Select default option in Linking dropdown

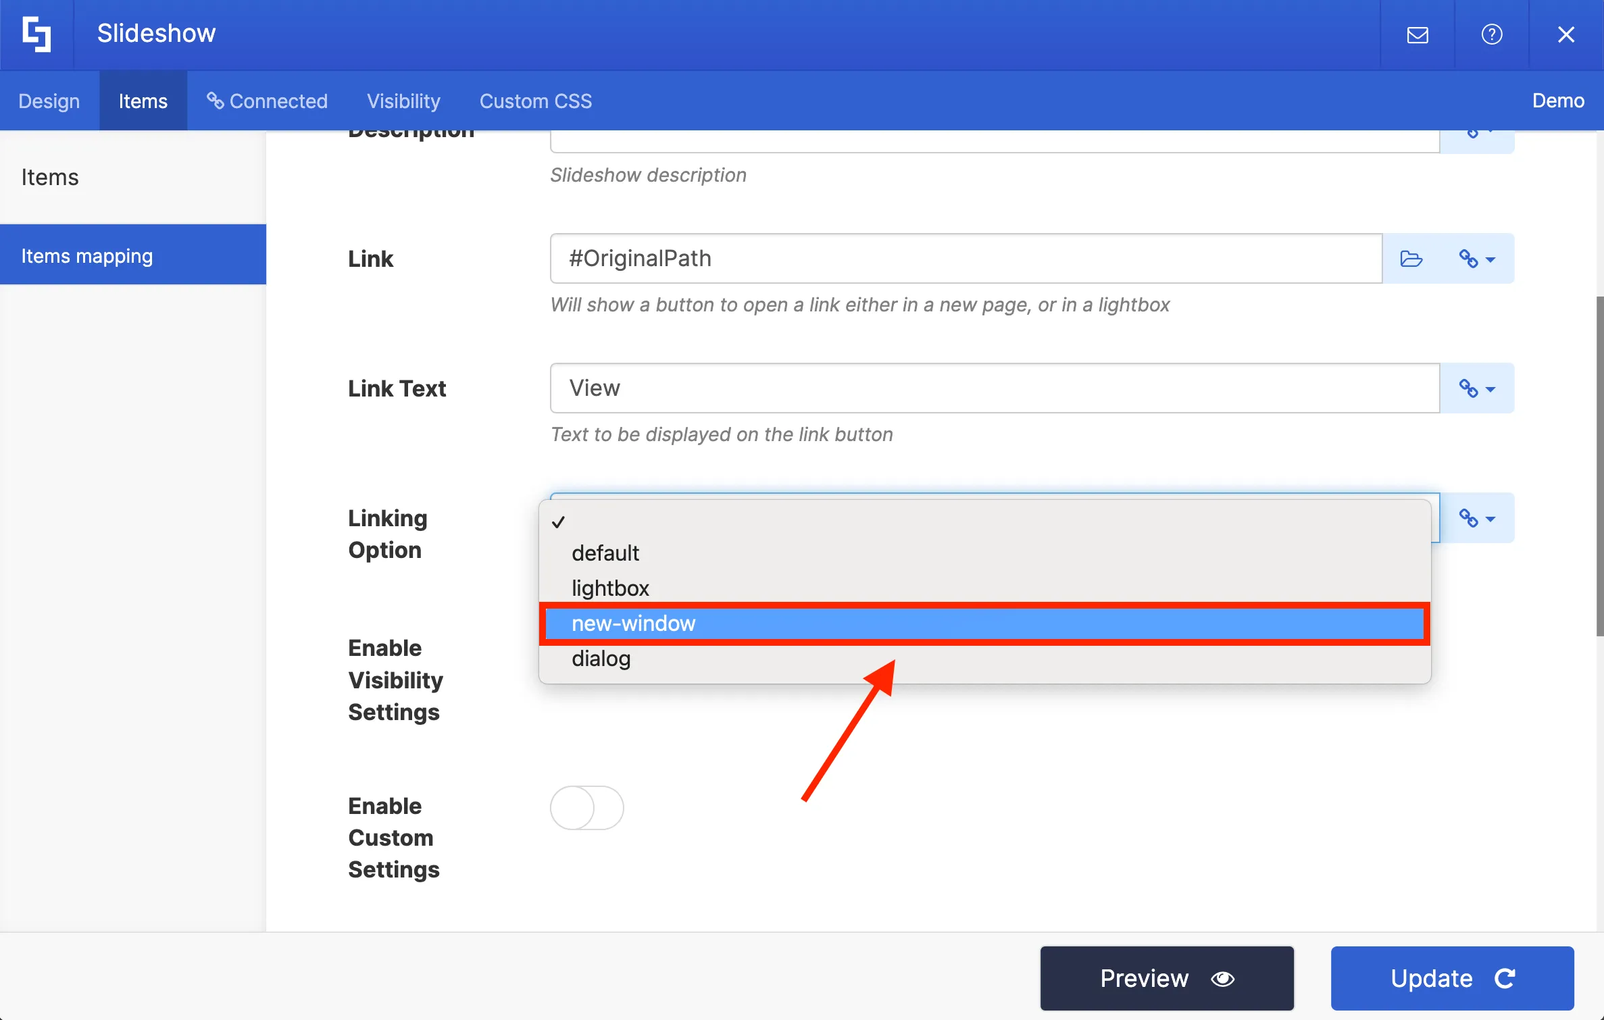click(605, 553)
